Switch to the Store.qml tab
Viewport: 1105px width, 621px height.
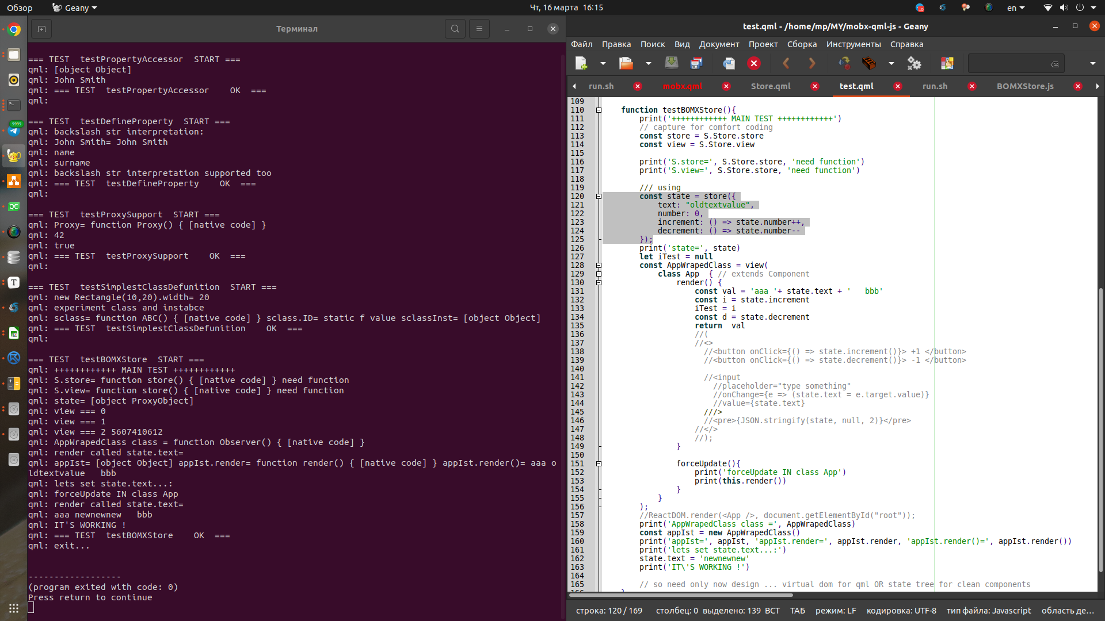click(770, 86)
